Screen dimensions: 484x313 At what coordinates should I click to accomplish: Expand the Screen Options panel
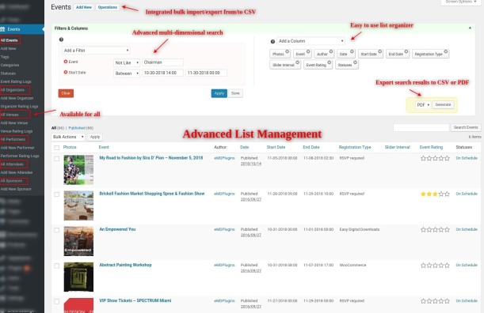[460, 2]
